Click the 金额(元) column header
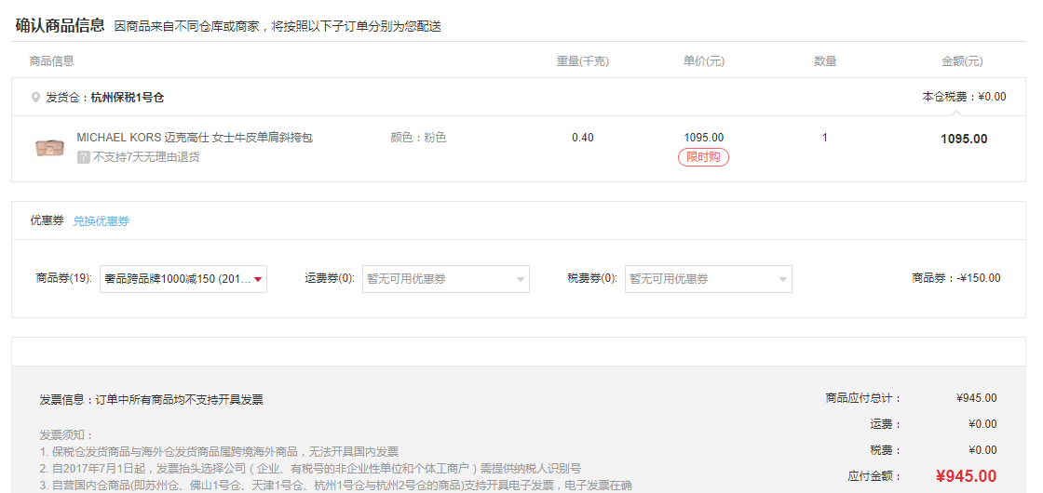The image size is (1043, 493). 962,61
